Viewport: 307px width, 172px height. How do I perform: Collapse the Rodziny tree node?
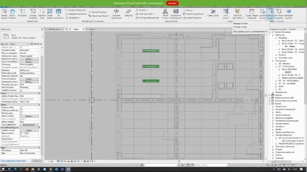point(270,104)
